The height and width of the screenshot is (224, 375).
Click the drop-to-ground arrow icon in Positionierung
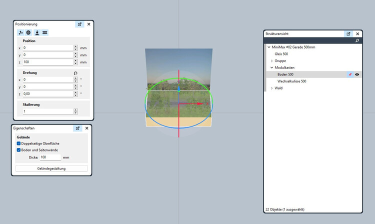36,32
